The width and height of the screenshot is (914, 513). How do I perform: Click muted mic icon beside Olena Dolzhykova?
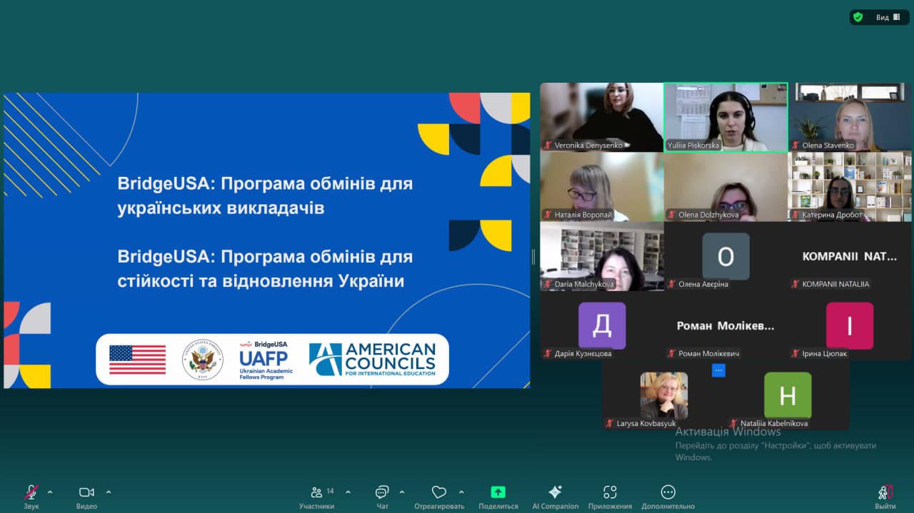point(672,214)
